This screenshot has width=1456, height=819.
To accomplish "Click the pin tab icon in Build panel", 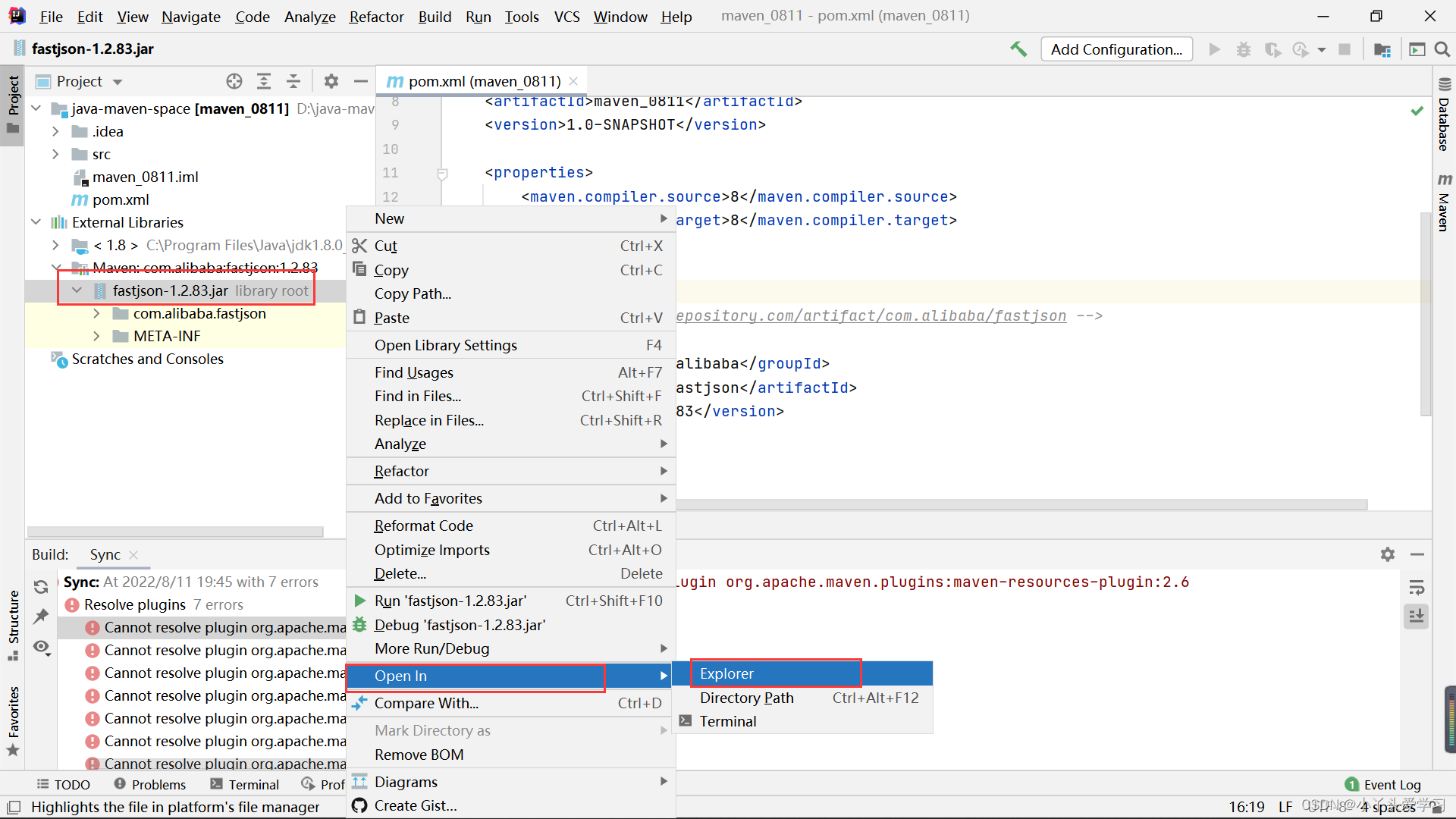I will click(41, 616).
